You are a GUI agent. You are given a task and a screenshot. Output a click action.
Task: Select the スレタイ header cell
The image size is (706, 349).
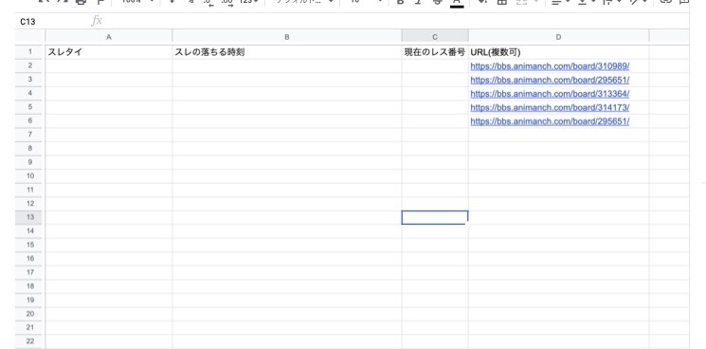coord(109,52)
